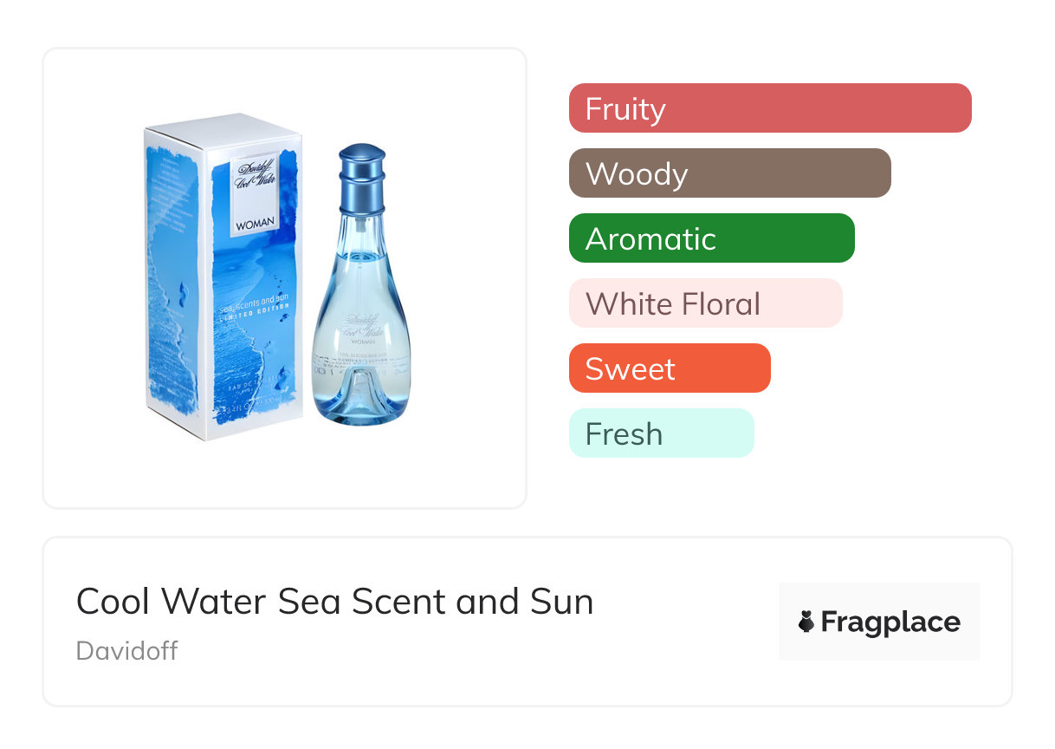
Task: Click the Fragplace logo icon
Action: [x=806, y=622]
